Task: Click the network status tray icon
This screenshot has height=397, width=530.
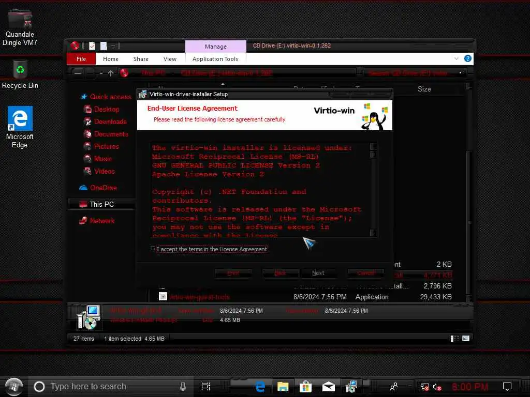Action: click(424, 387)
